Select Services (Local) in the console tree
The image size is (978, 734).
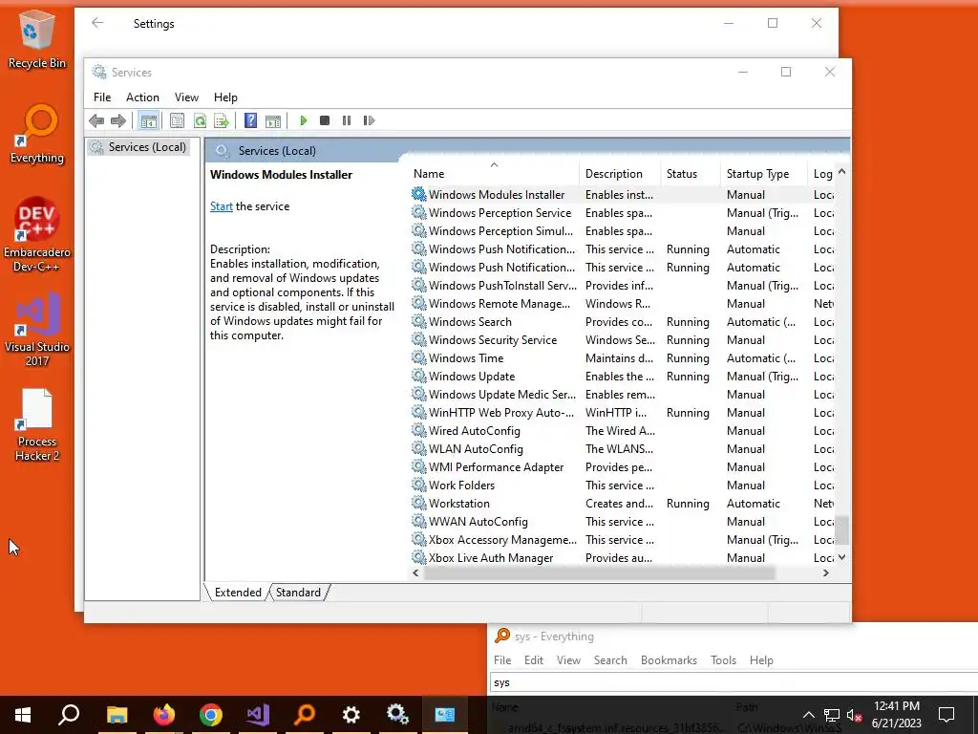pos(138,147)
